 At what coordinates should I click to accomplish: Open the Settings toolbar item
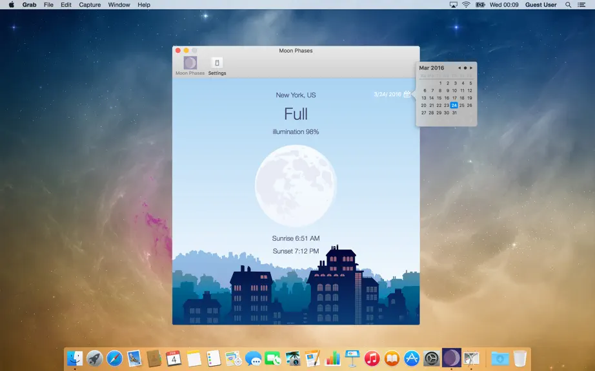click(217, 66)
